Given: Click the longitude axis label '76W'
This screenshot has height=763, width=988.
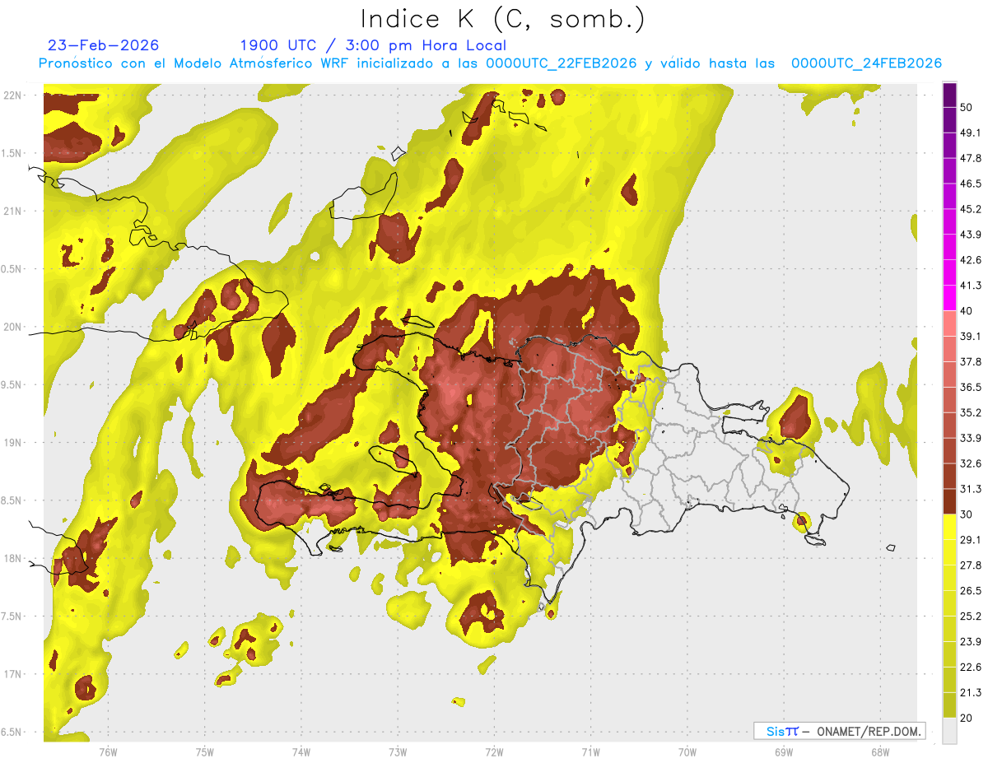Looking at the screenshot, I should tap(108, 751).
